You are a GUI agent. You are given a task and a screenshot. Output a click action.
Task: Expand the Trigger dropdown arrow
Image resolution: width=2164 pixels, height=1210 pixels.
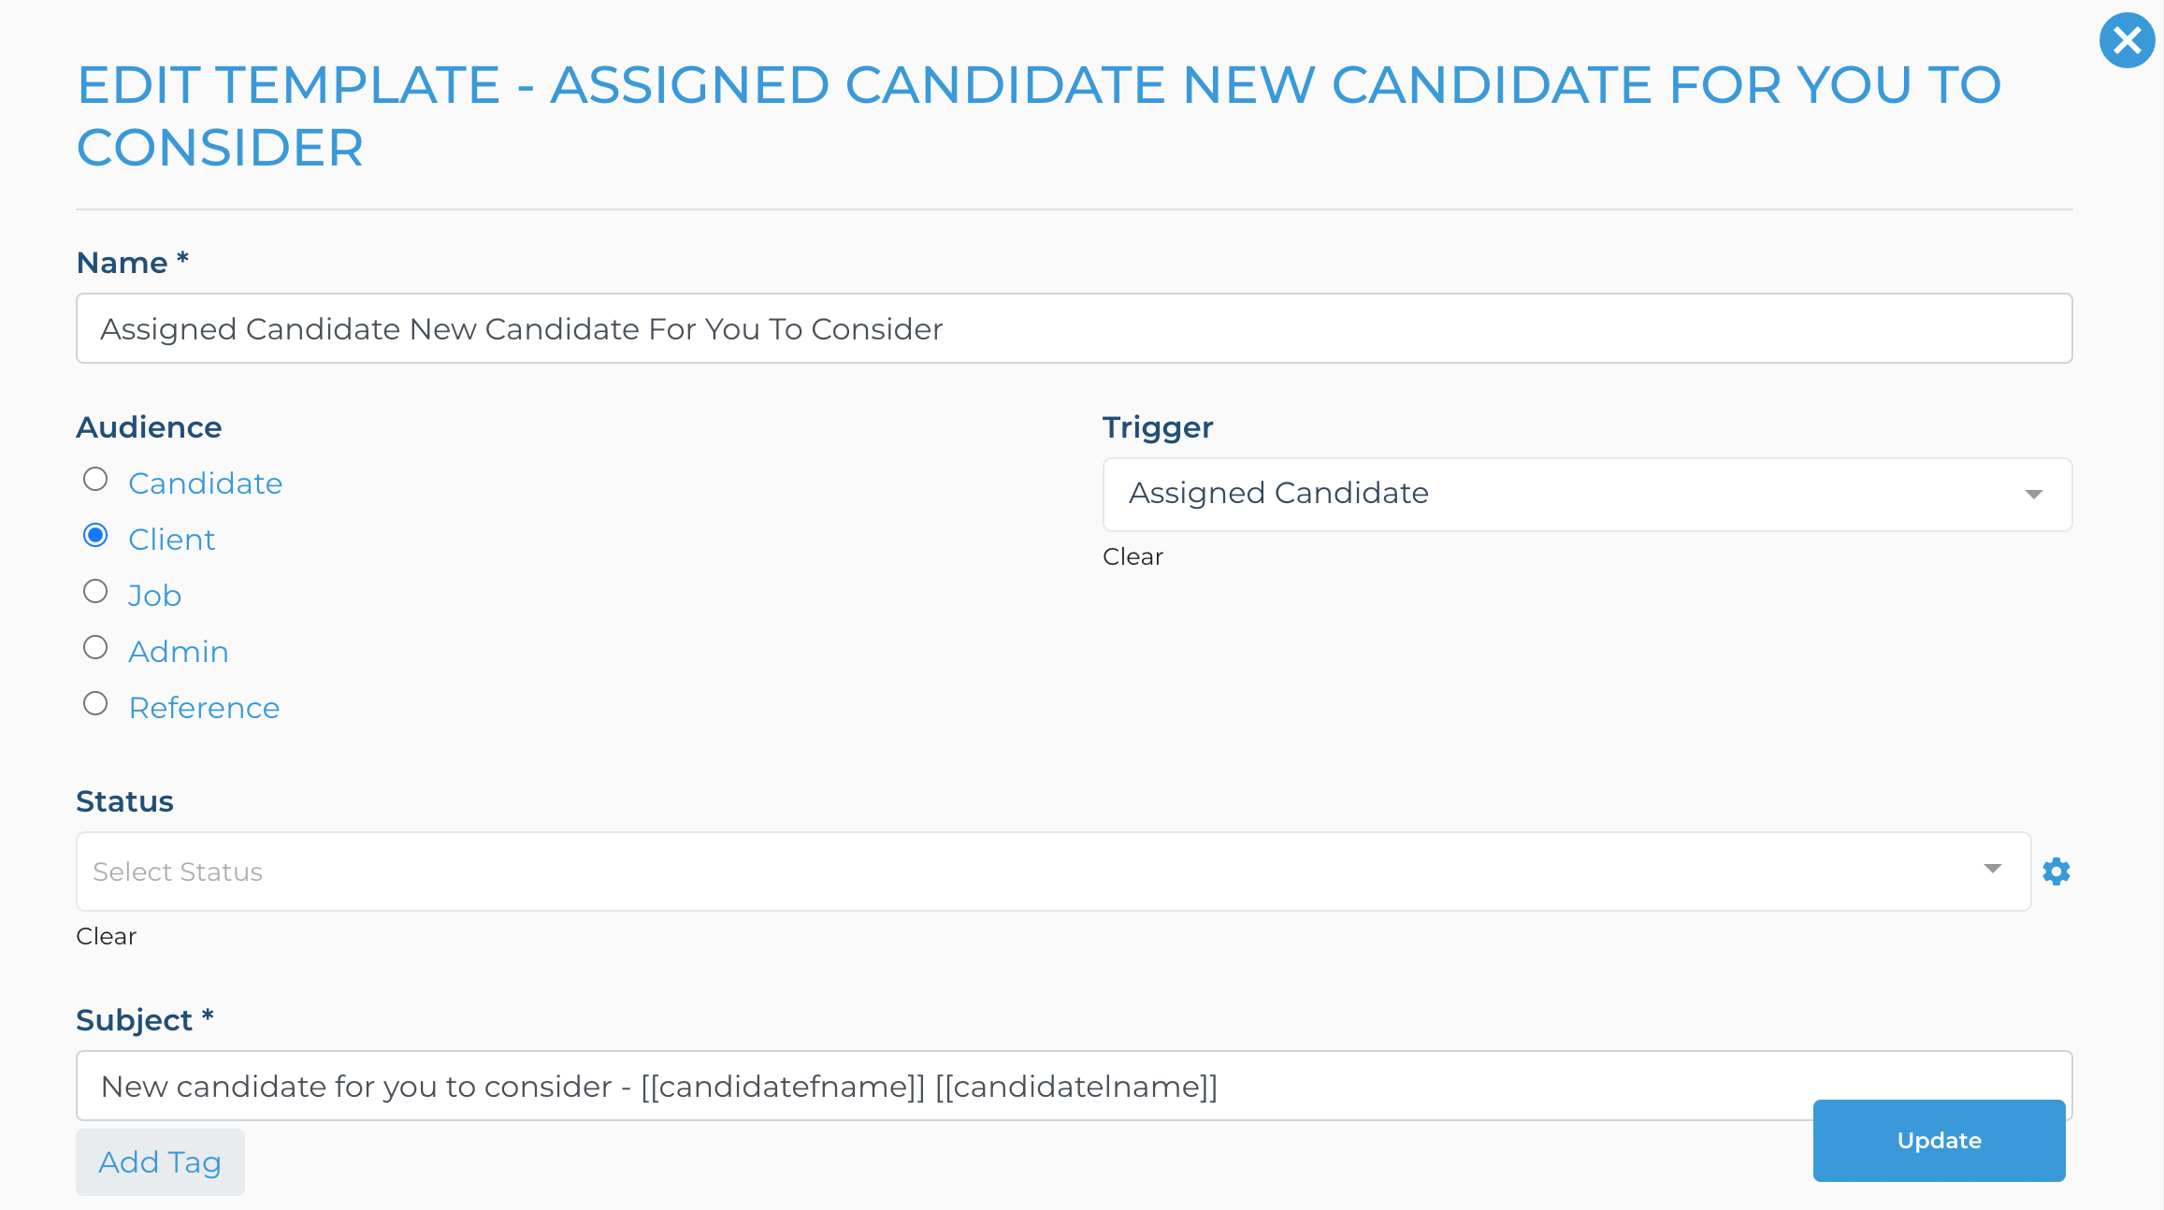coord(2033,495)
